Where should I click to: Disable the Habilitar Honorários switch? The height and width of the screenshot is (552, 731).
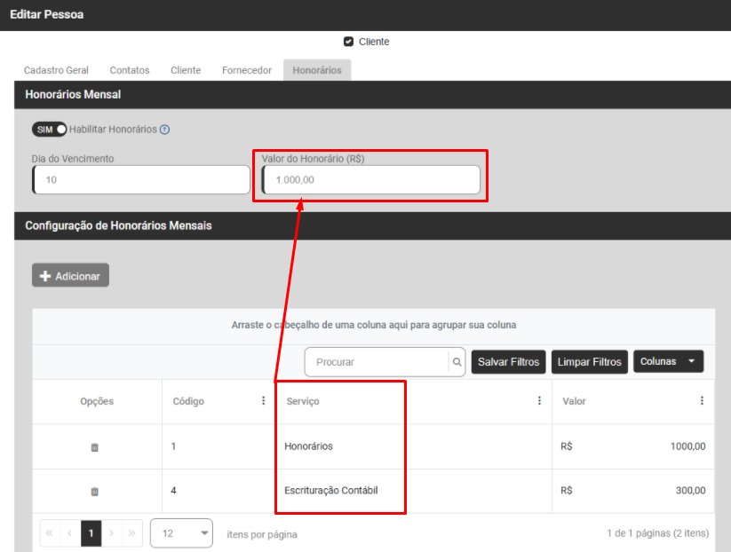[x=50, y=130]
